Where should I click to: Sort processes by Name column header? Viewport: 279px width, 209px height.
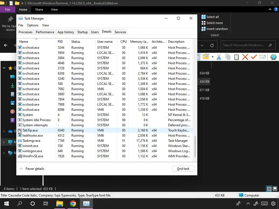[x=36, y=41]
